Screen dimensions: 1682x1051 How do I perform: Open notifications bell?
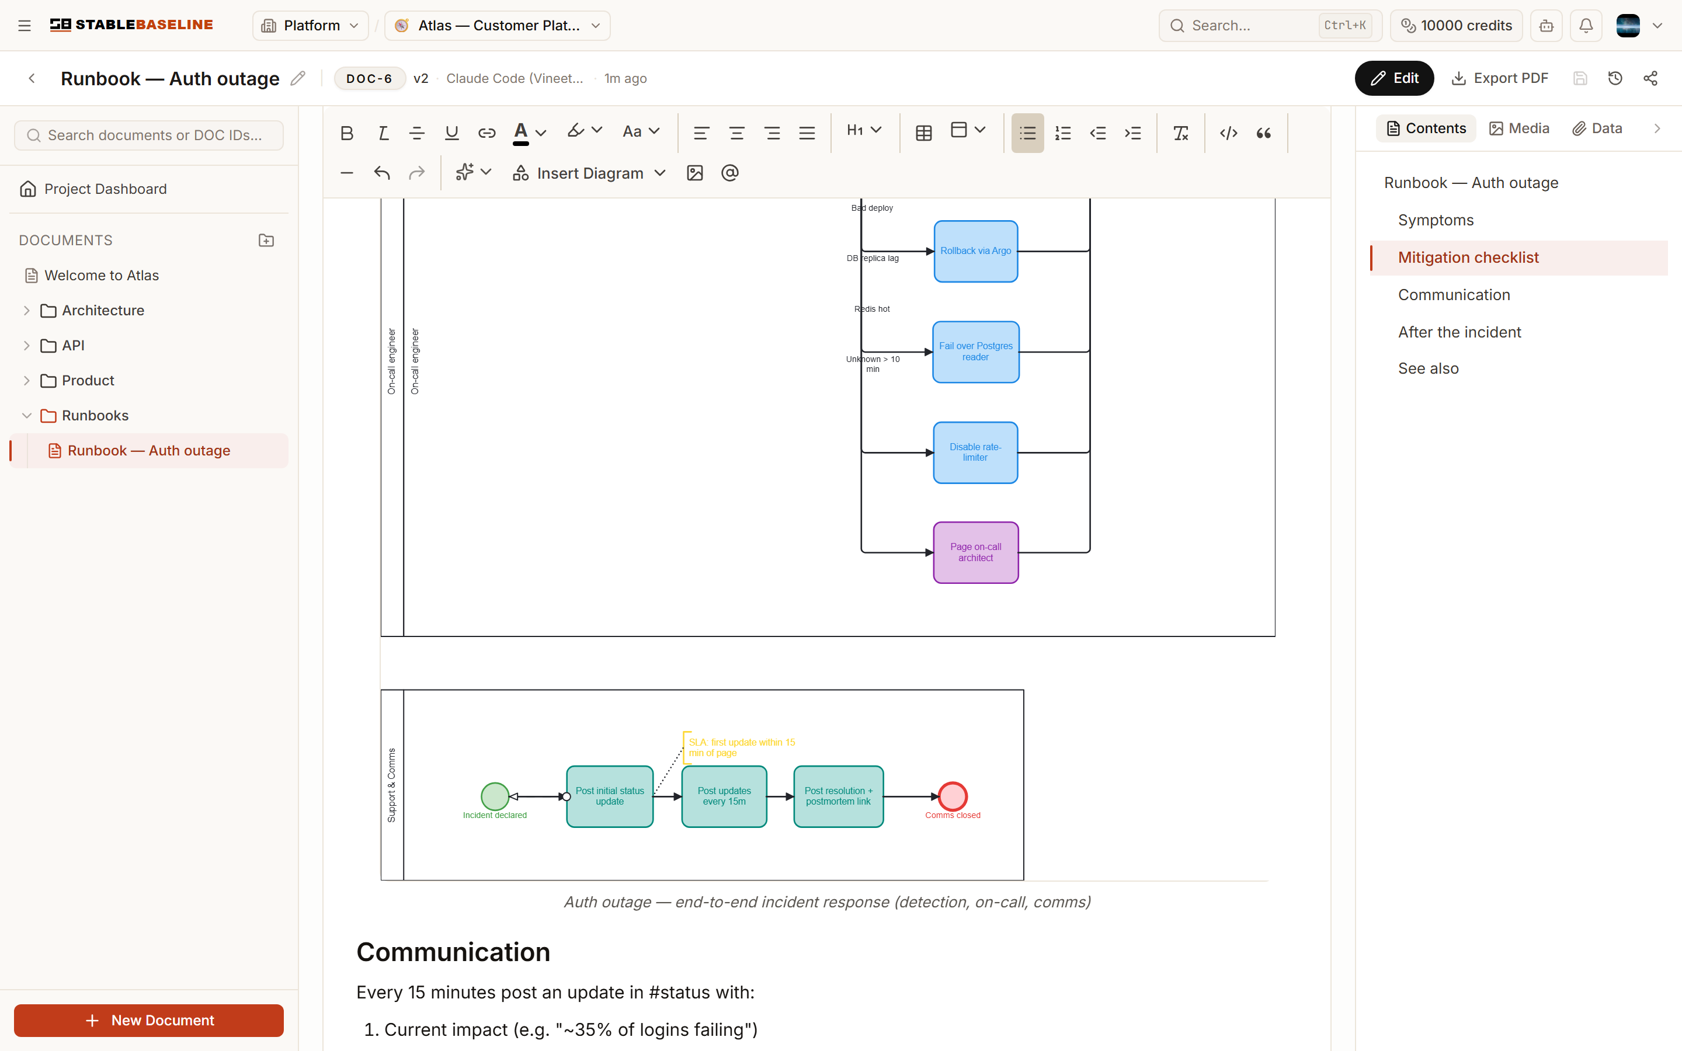pos(1586,26)
